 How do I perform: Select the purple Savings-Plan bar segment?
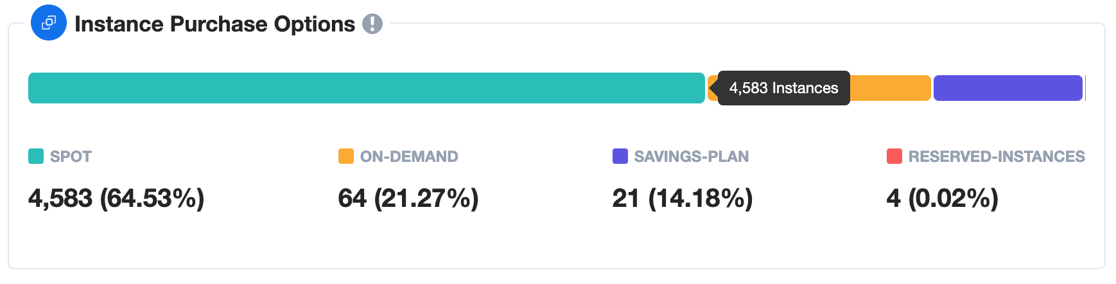tap(1008, 88)
